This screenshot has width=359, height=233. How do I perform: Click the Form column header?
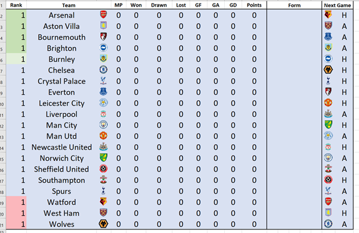point(294,5)
